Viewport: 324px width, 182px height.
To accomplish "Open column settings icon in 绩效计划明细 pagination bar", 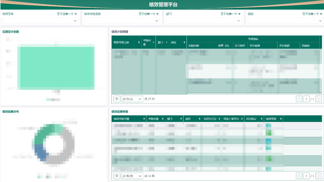I will tap(116, 99).
